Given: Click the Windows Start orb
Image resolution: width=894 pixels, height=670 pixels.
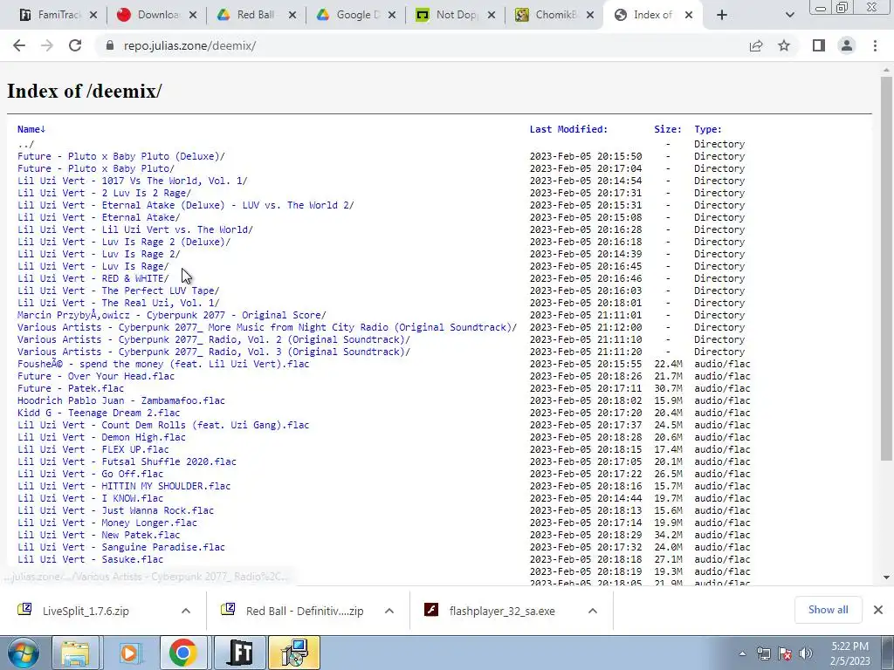Looking at the screenshot, I should (x=22, y=653).
